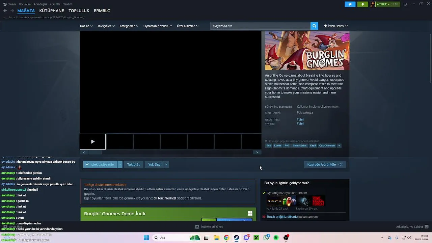Click the store search magnifier button
The image size is (432, 243).
[x=314, y=26]
